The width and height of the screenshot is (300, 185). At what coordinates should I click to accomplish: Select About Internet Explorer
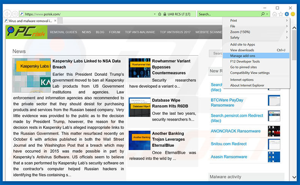coord(256,85)
